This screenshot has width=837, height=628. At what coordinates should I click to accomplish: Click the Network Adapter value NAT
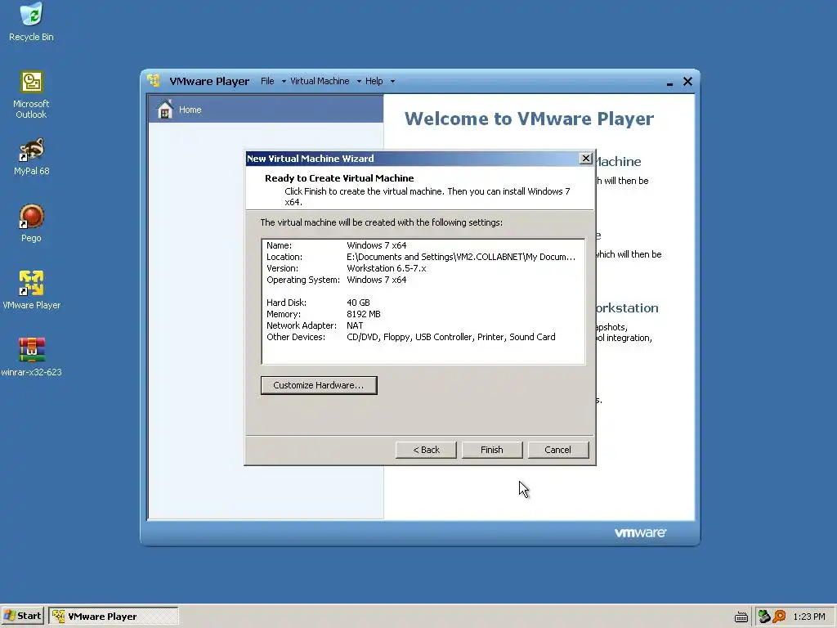click(355, 325)
